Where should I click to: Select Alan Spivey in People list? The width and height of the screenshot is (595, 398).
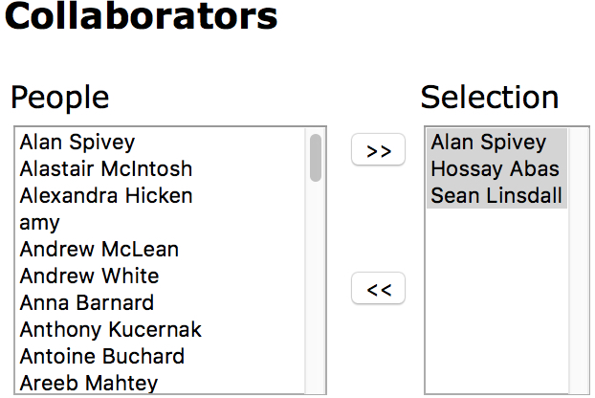click(77, 143)
